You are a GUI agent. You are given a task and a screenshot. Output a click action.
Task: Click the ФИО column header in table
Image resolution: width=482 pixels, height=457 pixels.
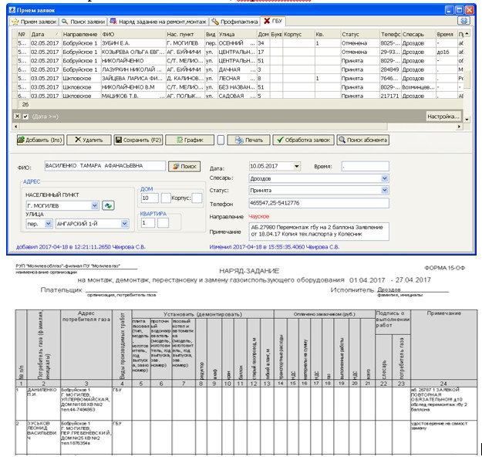133,34
